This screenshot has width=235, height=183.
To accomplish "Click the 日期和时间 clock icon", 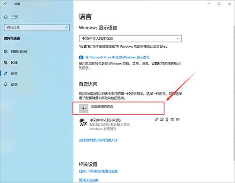I will pyautogui.click(x=6, y=51).
